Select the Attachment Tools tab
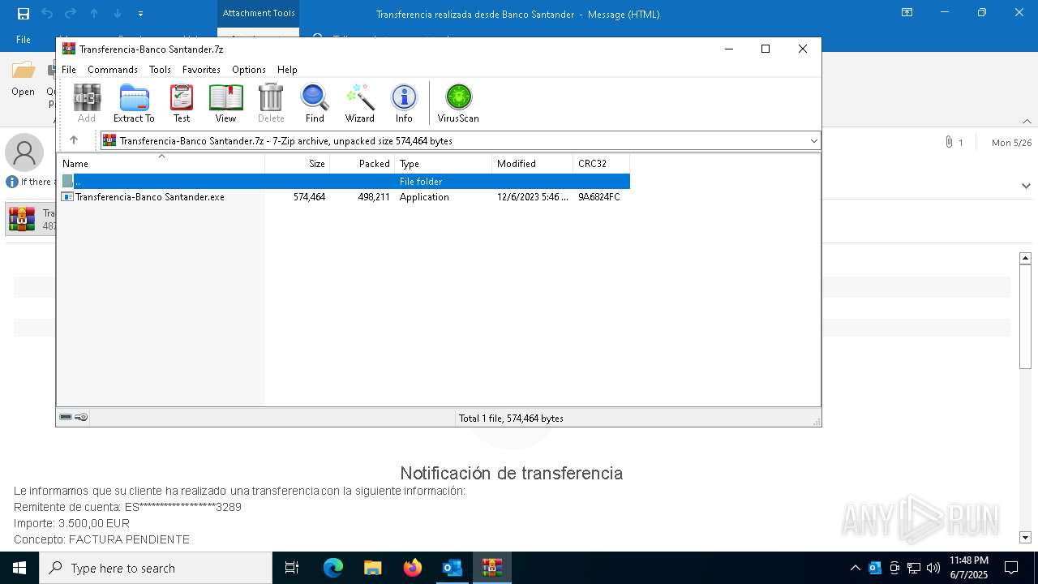The height and width of the screenshot is (584, 1038). click(259, 13)
